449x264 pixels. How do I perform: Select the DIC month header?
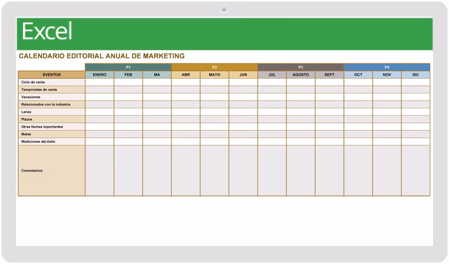[x=416, y=75]
